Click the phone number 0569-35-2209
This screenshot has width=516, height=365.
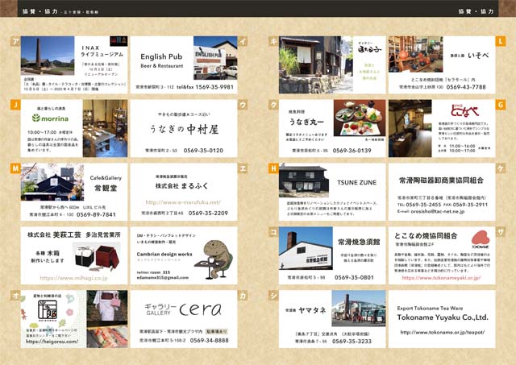tap(208, 213)
